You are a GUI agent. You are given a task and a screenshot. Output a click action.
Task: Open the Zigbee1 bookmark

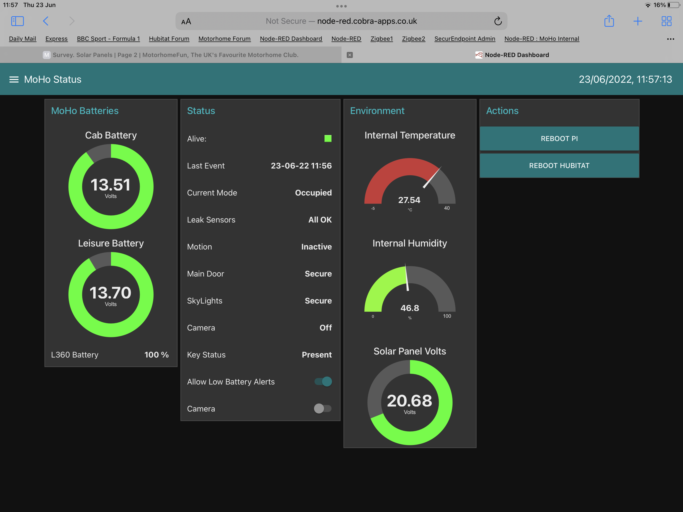pos(382,38)
